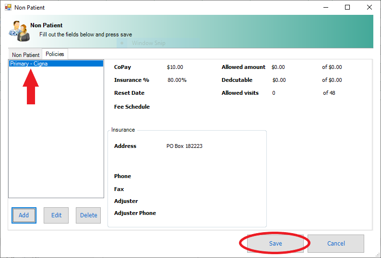Click the CoPay value $10.00
Screen dimensions: 381x258
(x=175, y=67)
